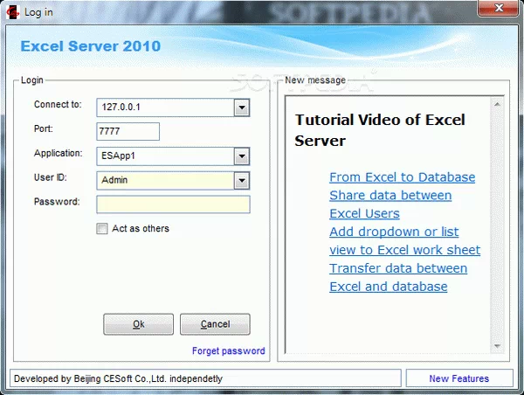
Task: Click the Connect to label
Action: (x=58, y=104)
